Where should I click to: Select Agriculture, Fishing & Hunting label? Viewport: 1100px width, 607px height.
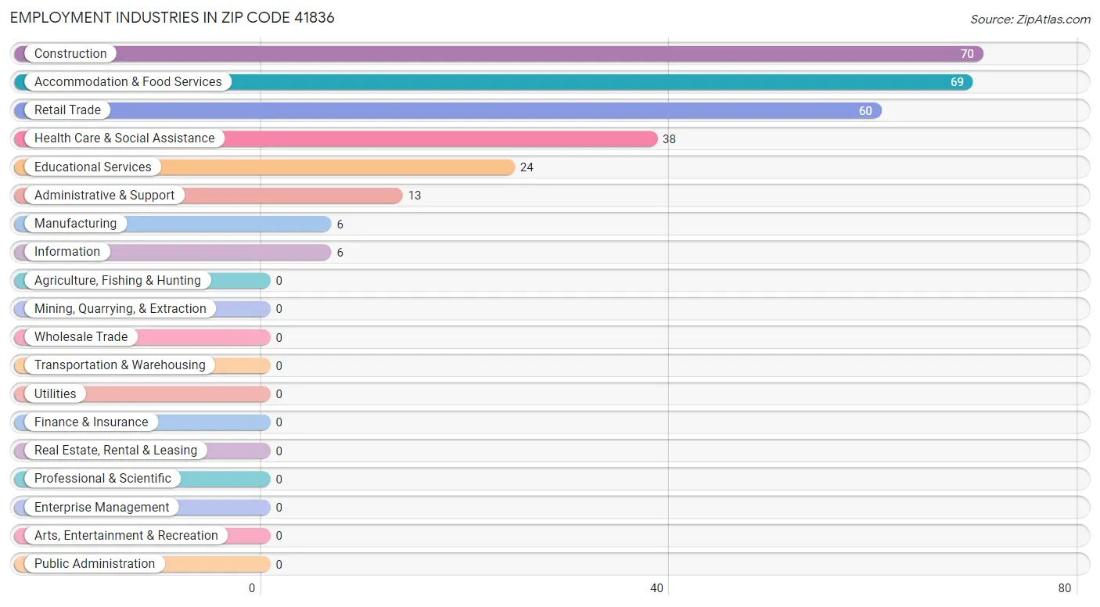pyautogui.click(x=117, y=281)
